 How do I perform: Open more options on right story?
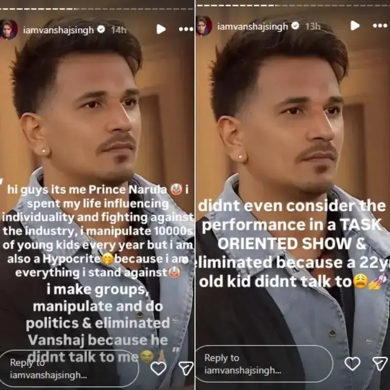click(380, 25)
